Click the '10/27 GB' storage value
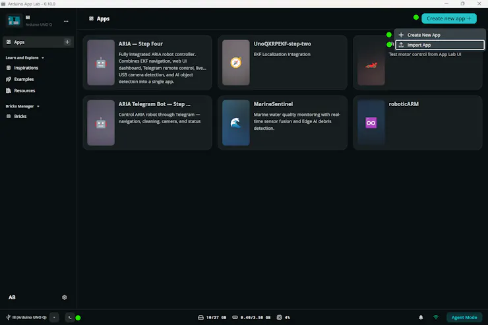488x325 pixels. pyautogui.click(x=216, y=318)
